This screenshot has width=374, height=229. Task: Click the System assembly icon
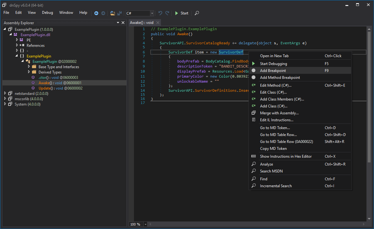(10, 104)
